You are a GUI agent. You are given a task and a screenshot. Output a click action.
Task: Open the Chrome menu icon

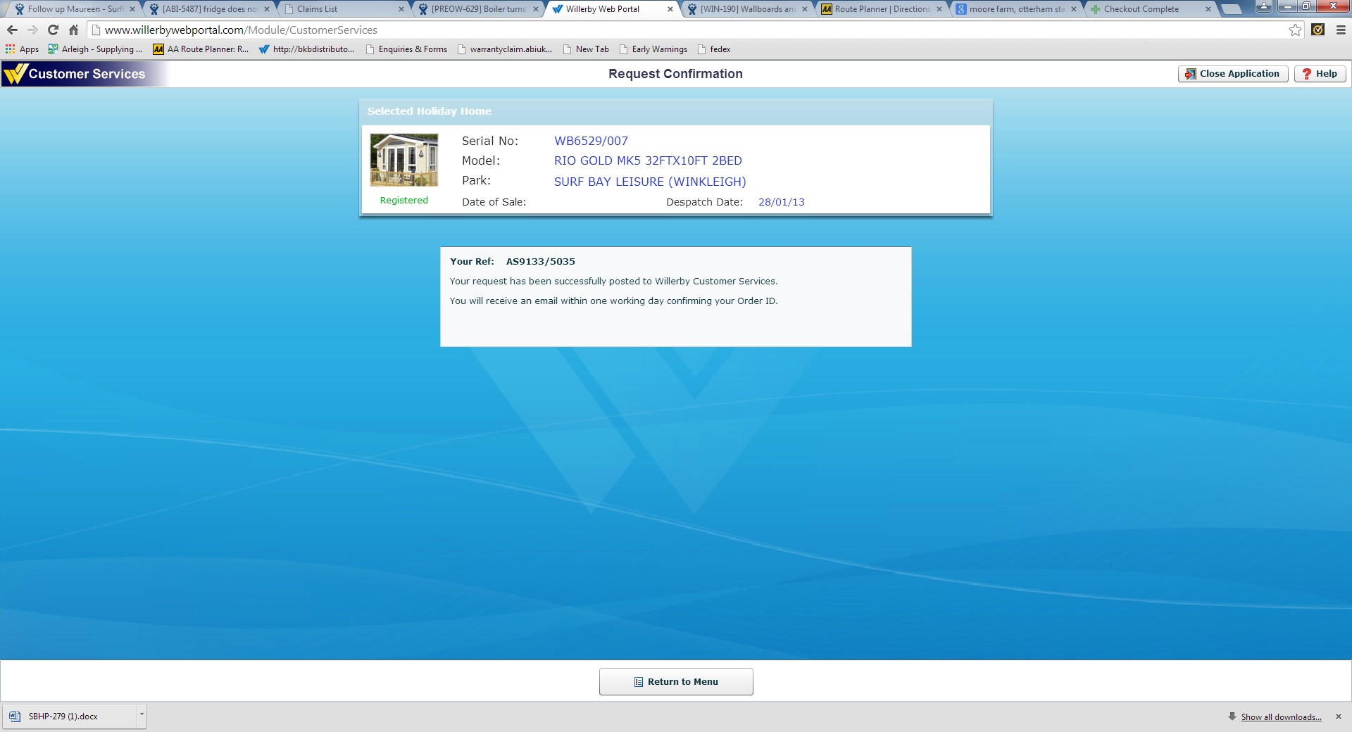pyautogui.click(x=1341, y=30)
